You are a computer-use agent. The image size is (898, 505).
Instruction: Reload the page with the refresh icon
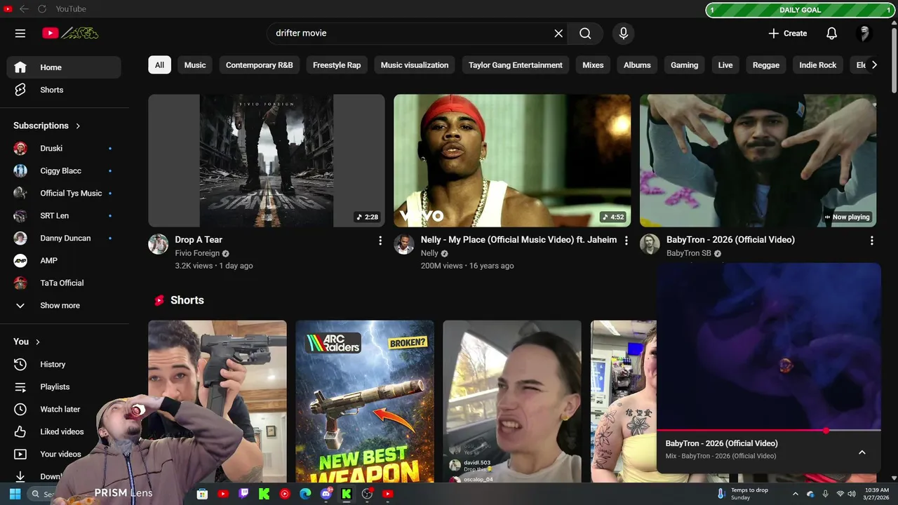pos(42,9)
